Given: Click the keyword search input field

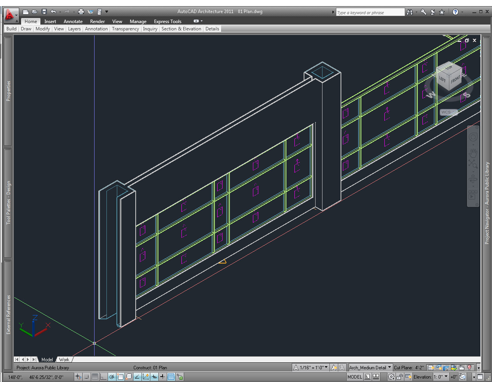Looking at the screenshot, I should tap(370, 12).
